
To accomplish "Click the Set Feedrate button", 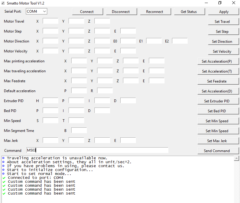I will click(x=218, y=81).
